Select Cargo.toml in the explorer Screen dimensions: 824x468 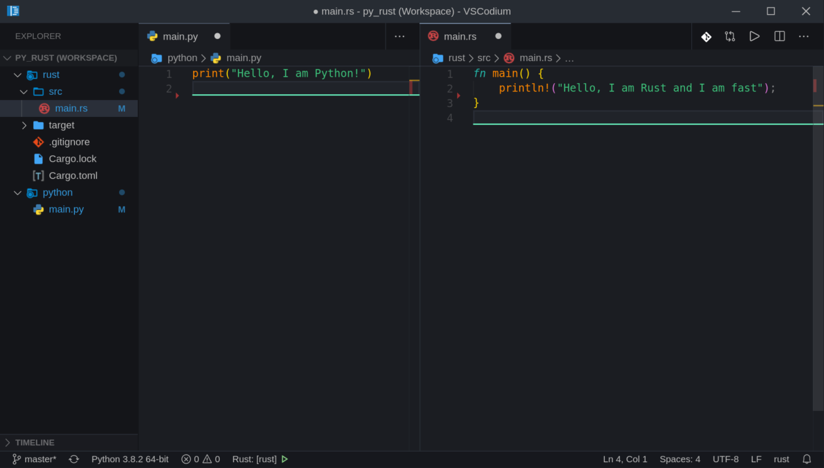pyautogui.click(x=74, y=175)
